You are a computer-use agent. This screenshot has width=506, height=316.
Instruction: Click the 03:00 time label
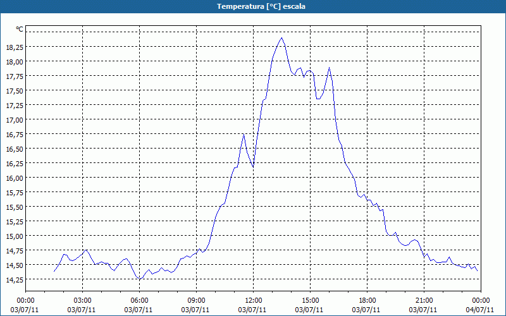pos(83,301)
